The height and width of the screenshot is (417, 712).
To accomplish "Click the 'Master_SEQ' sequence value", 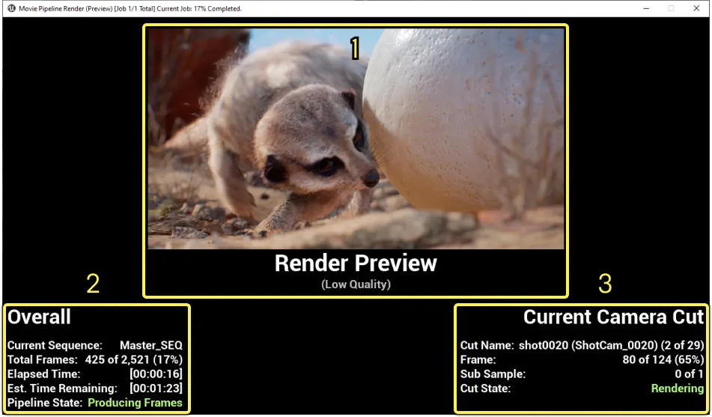I will 150,345.
